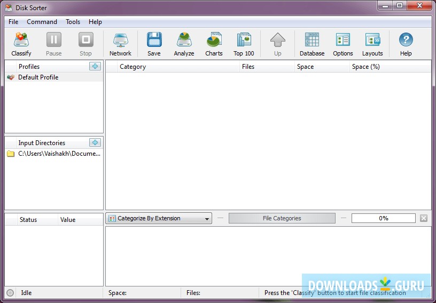Click the blue Help question mark icon
The height and width of the screenshot is (303, 436).
tap(406, 39)
